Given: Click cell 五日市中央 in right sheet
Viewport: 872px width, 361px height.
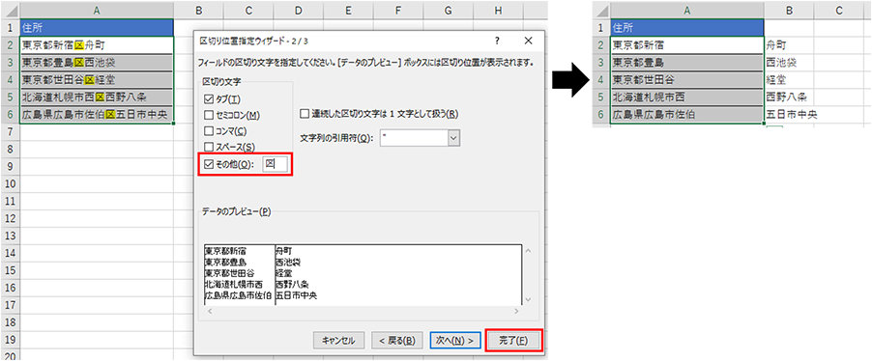Looking at the screenshot, I should coord(790,114).
